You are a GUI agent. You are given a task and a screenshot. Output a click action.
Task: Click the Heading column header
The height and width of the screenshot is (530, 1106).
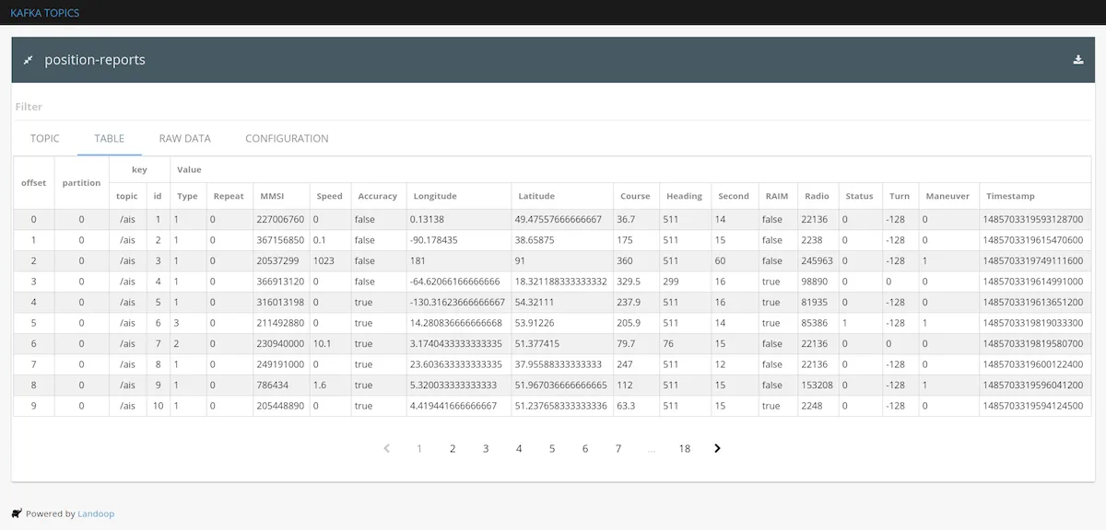tap(684, 196)
